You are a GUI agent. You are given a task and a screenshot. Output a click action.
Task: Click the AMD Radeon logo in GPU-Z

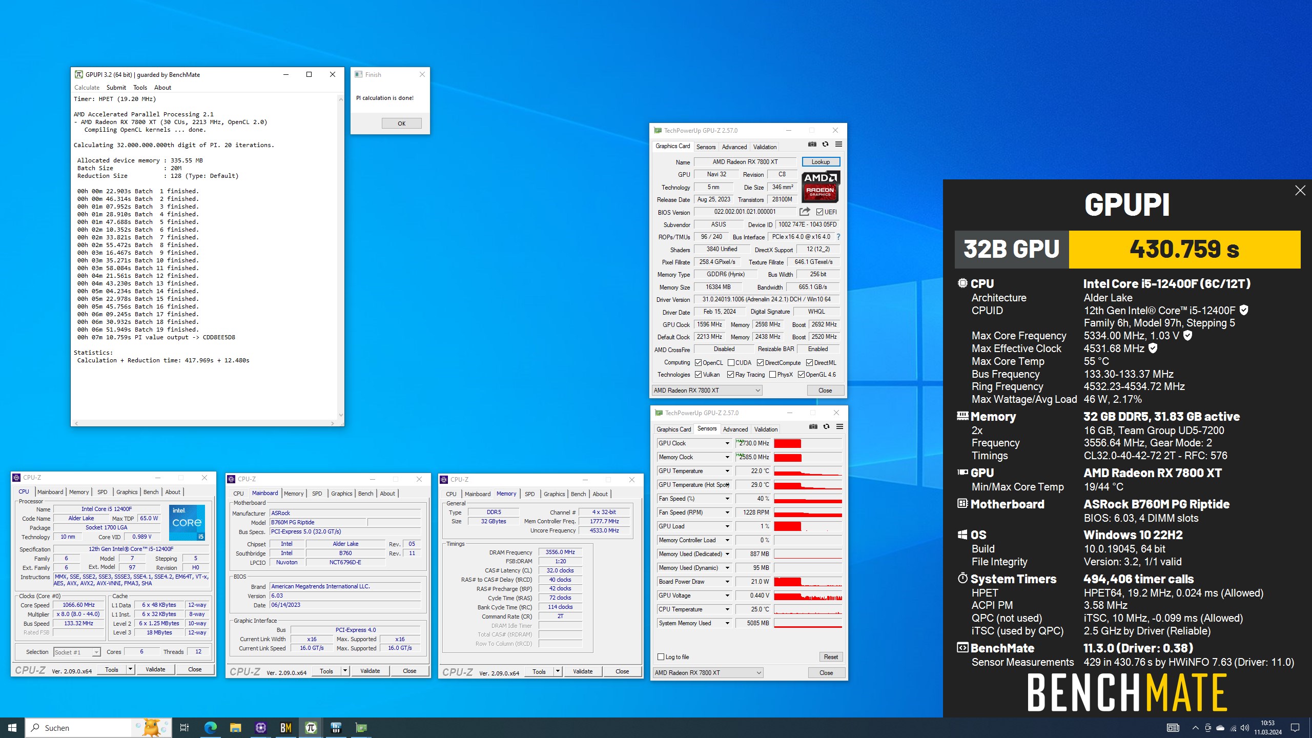(821, 187)
